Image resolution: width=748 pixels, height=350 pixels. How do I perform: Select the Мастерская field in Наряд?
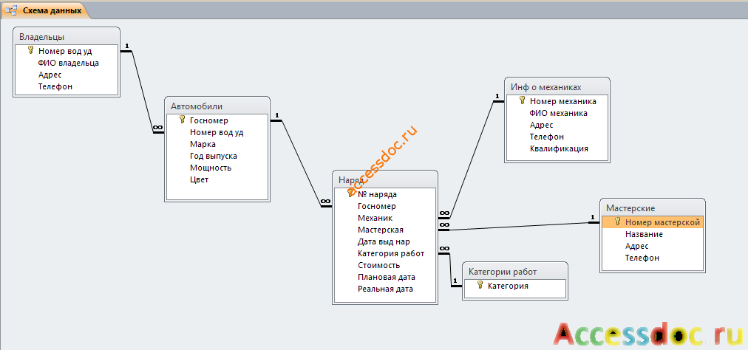click(385, 230)
